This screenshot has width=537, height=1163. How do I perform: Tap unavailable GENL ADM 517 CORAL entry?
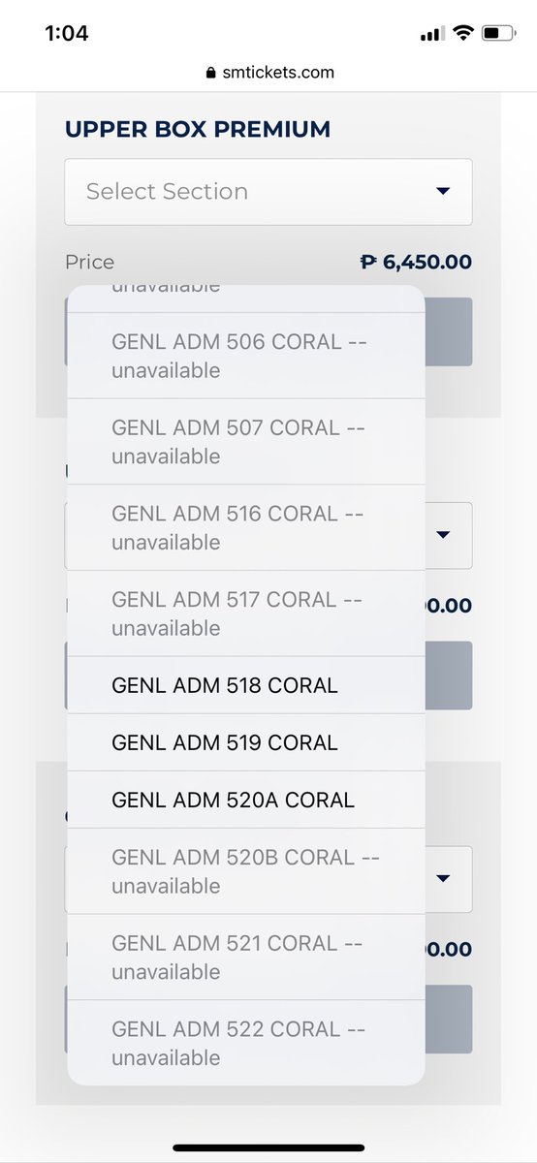click(x=245, y=613)
